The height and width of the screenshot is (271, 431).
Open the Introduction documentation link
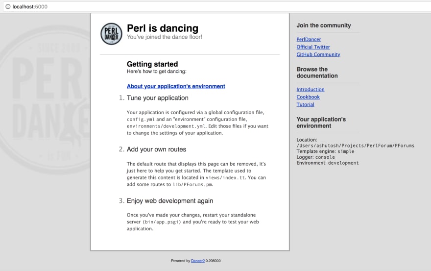pyautogui.click(x=311, y=89)
